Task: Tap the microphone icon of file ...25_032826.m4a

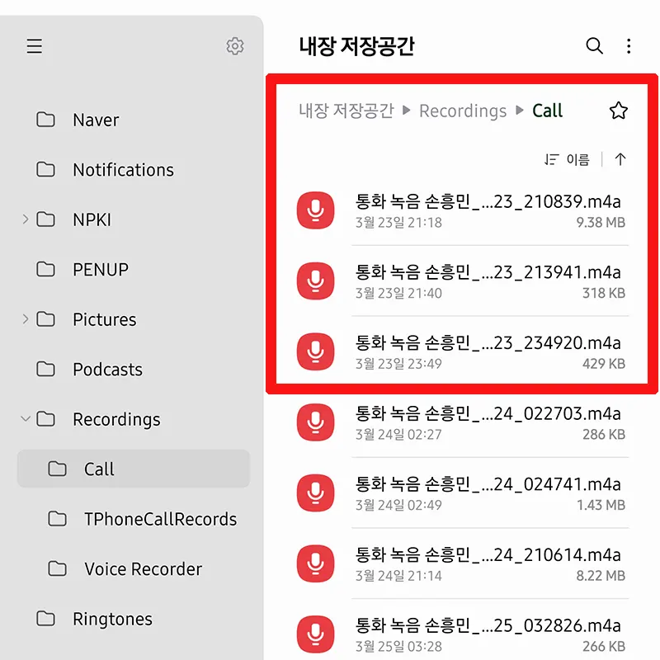Action: click(315, 634)
